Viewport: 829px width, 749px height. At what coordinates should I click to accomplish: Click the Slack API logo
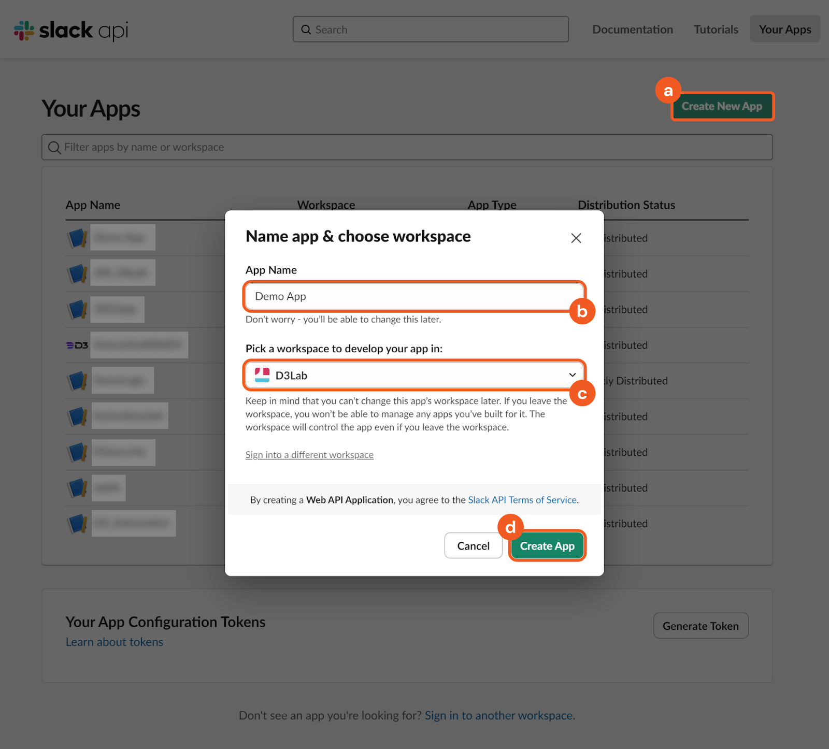click(71, 30)
